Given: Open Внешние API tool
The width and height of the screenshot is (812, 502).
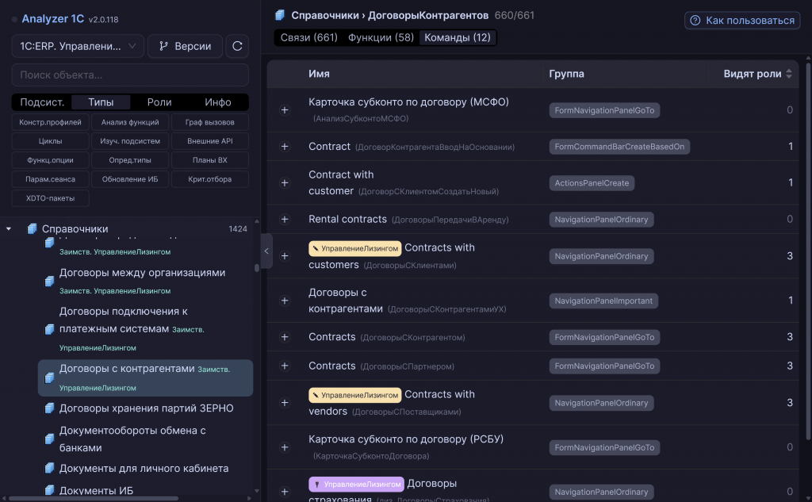Looking at the screenshot, I should click(x=209, y=141).
